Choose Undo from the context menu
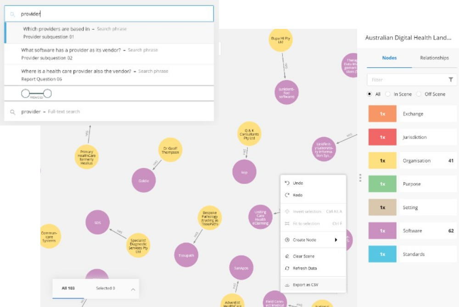Screen dimensions: 459x307 [313, 183]
